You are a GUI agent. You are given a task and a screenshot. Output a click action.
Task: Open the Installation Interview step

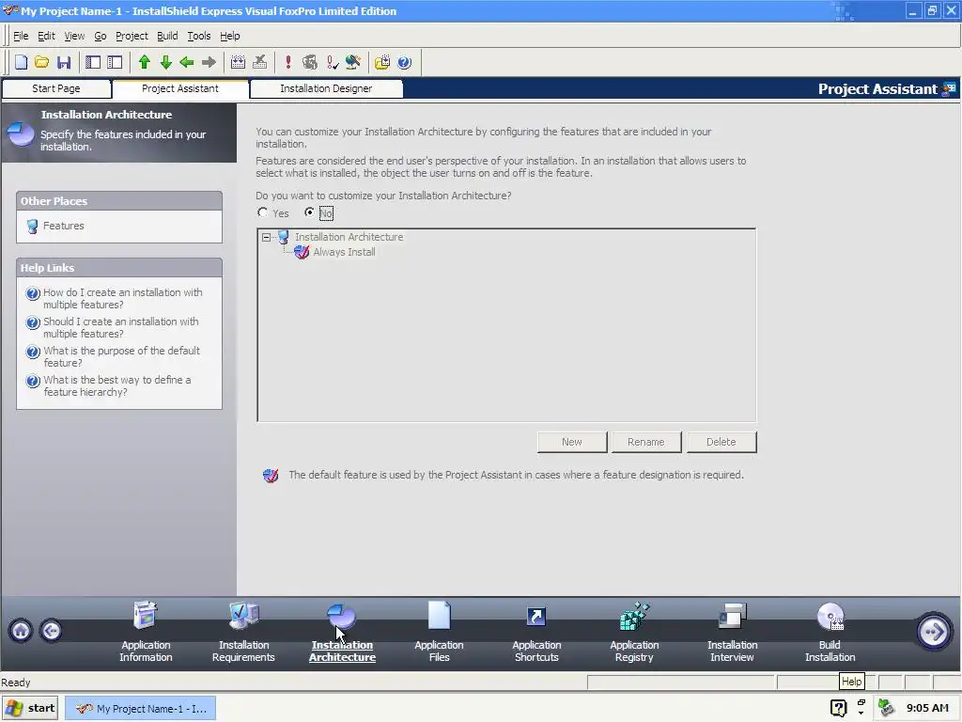732,633
